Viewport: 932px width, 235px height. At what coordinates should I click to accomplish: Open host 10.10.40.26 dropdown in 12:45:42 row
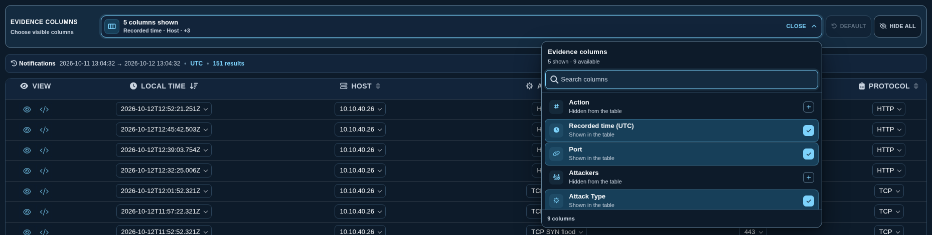click(x=360, y=129)
